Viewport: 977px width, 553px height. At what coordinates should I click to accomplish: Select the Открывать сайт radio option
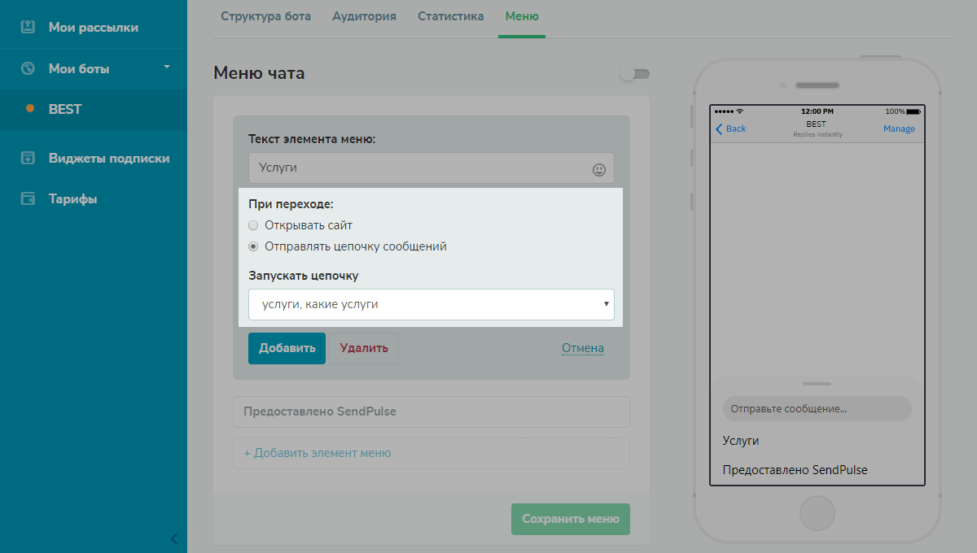[x=253, y=225]
